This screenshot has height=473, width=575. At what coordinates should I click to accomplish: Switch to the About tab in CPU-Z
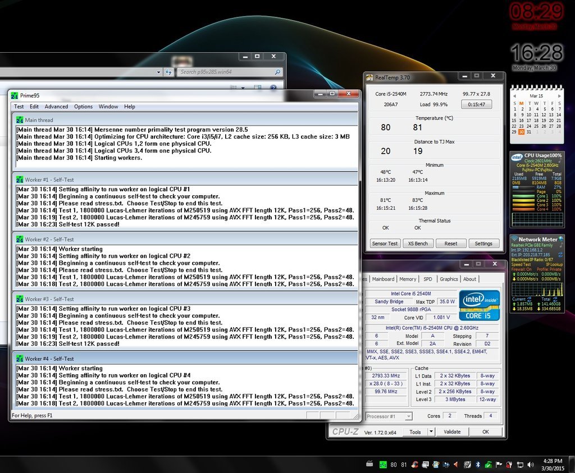(x=469, y=279)
